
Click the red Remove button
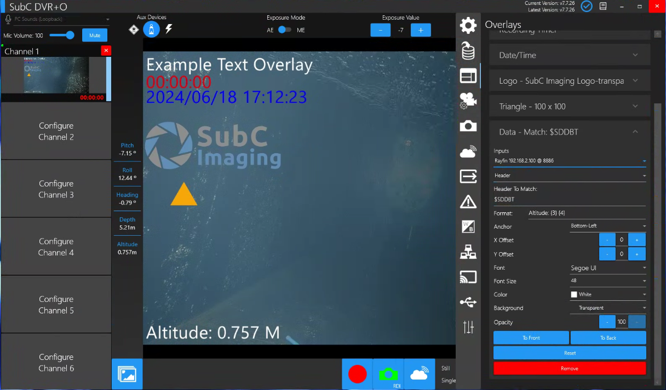pyautogui.click(x=570, y=369)
